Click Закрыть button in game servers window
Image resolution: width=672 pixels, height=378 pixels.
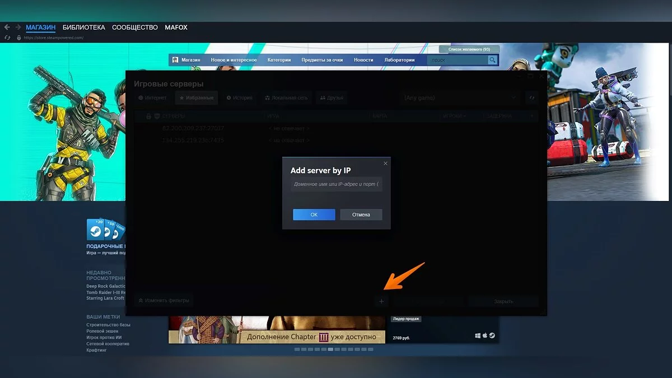[503, 301]
